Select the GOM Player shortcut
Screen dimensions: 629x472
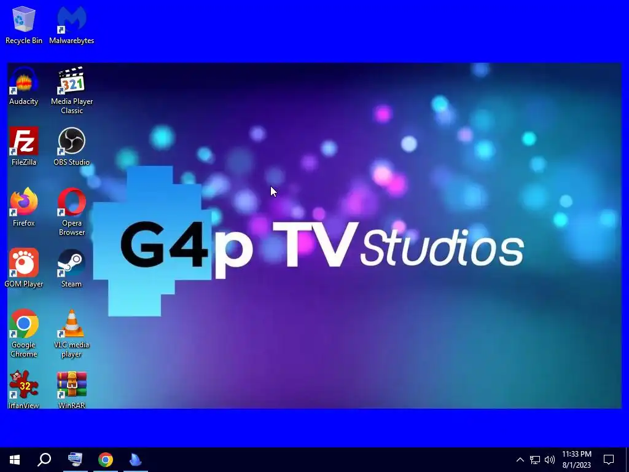[24, 268]
